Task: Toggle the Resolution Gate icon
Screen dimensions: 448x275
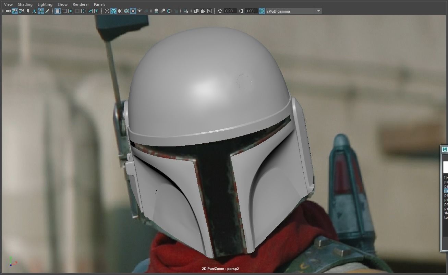Action: point(71,11)
